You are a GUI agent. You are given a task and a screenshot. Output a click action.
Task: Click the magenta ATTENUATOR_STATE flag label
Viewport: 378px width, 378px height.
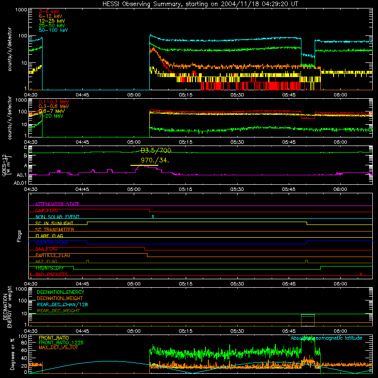tap(57, 204)
